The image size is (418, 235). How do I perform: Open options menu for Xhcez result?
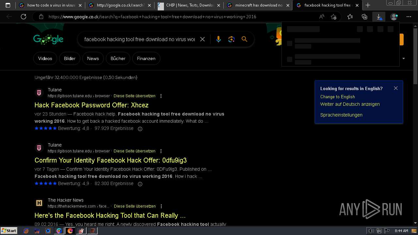click(161, 96)
